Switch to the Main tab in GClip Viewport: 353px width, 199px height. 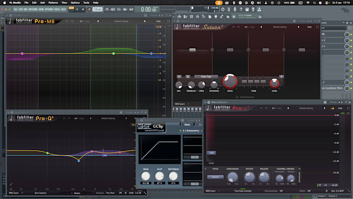[x=187, y=124]
